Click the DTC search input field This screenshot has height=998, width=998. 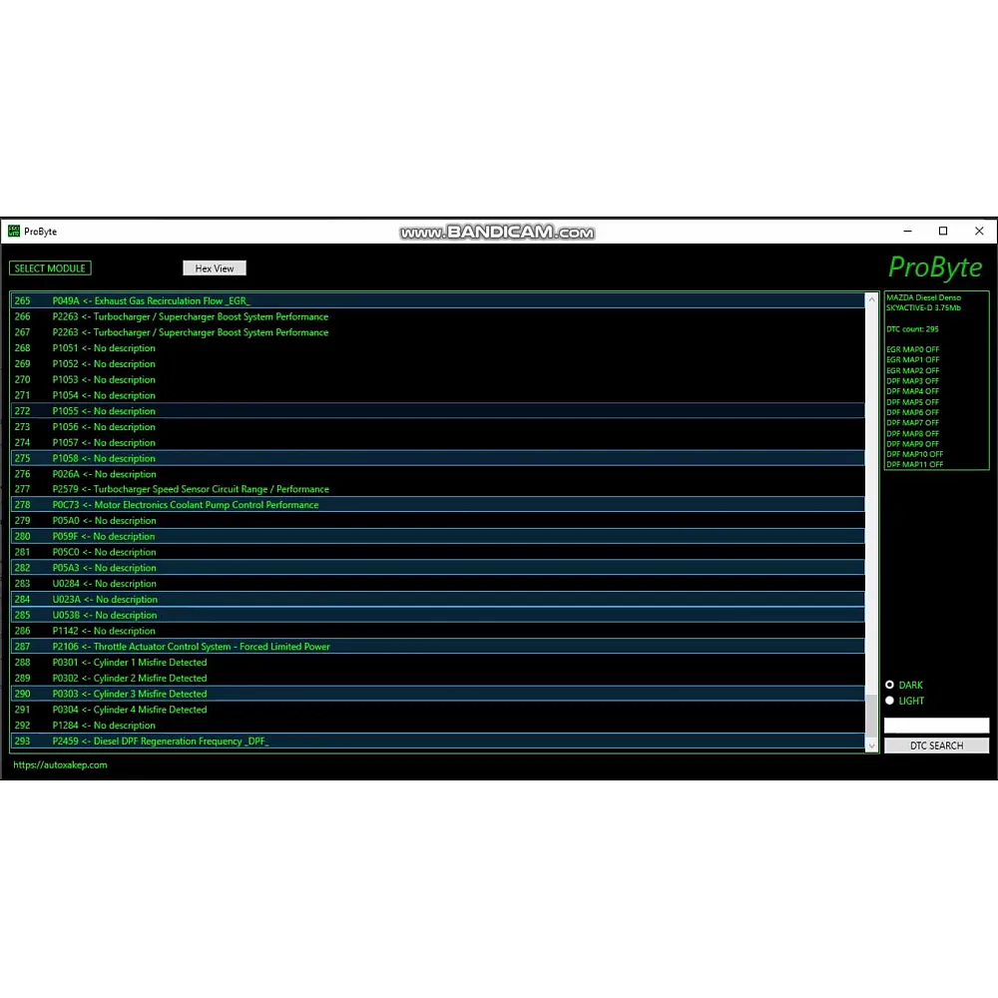[x=936, y=726]
